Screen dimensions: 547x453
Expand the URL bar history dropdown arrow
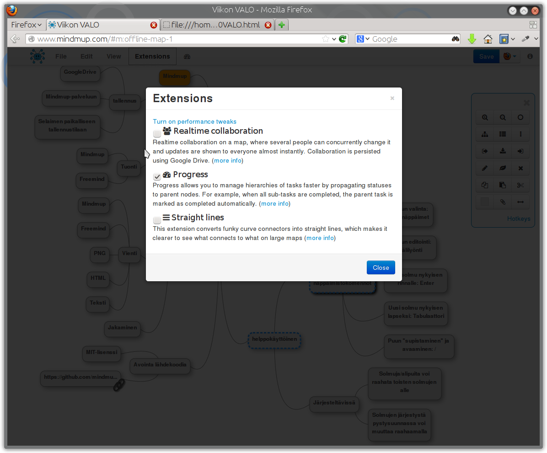pyautogui.click(x=334, y=39)
